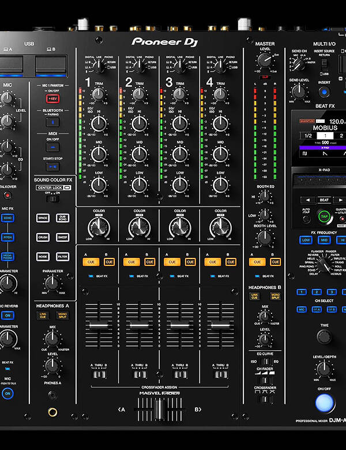Screen dimensions: 346x450
Task: Enable LINK CUE on Headphones B
Action: [x=254, y=296]
